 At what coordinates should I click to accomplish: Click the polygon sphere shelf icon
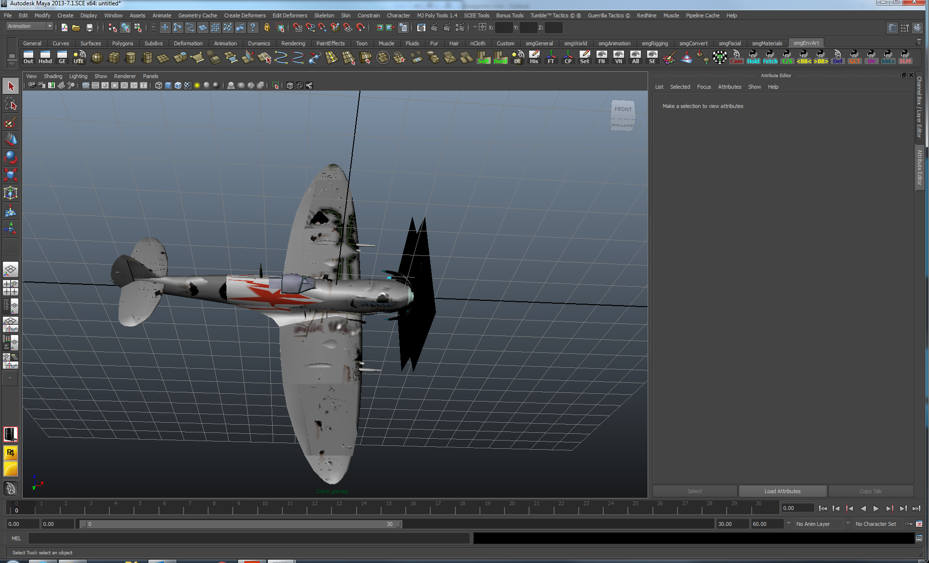coord(97,58)
